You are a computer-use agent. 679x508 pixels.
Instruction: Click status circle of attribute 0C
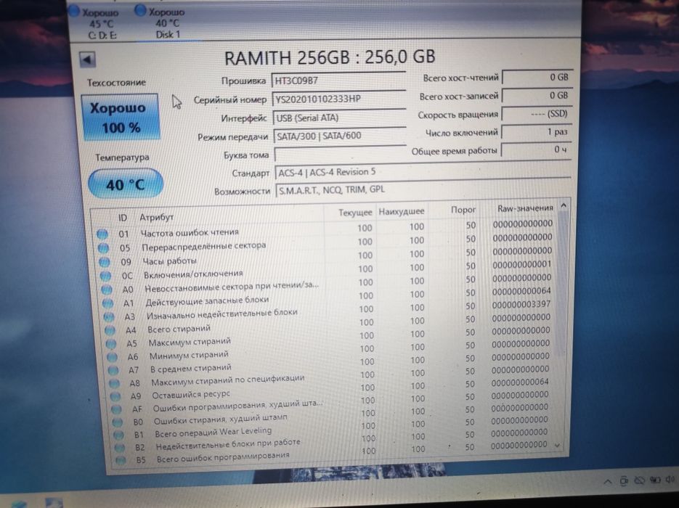tap(105, 276)
